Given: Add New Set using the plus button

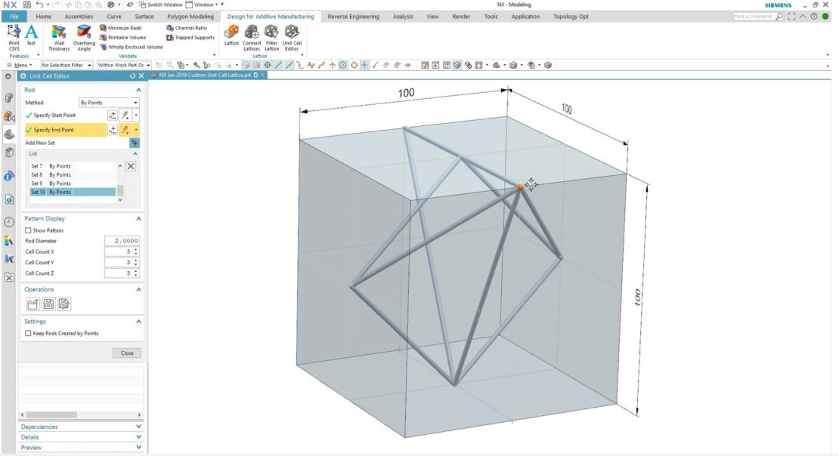Looking at the screenshot, I should (136, 141).
